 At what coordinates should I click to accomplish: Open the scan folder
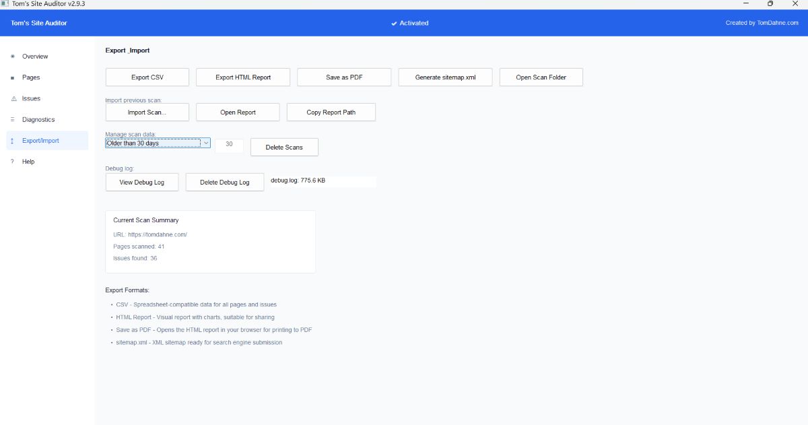click(541, 77)
